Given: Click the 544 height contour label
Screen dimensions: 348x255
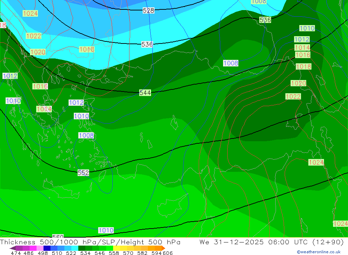Looking at the screenshot, I should (x=145, y=93).
